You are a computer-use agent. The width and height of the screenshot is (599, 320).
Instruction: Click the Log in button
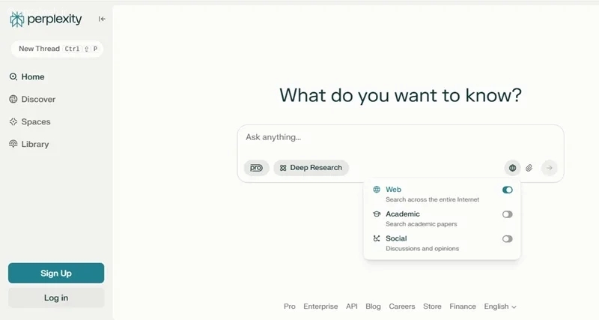click(56, 298)
